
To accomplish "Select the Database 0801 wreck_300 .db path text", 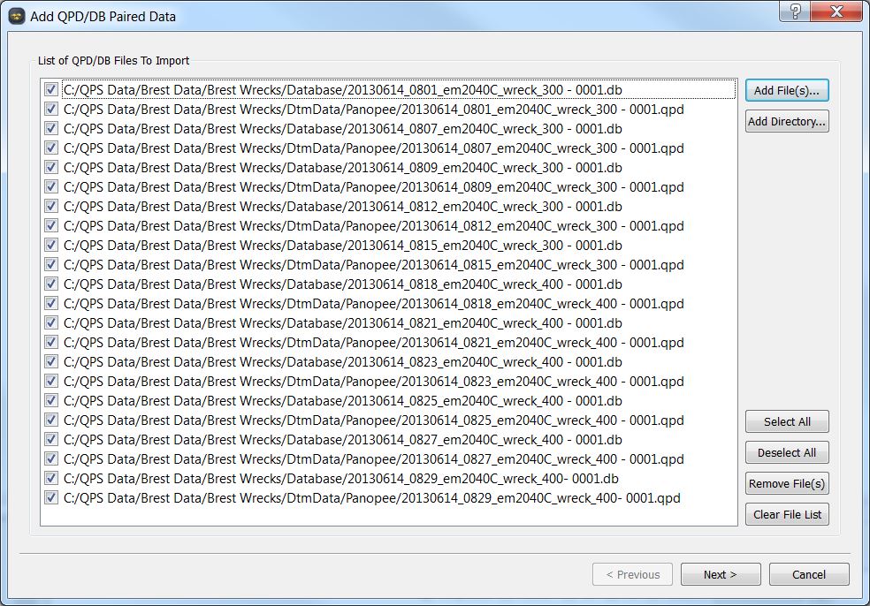I will [343, 90].
